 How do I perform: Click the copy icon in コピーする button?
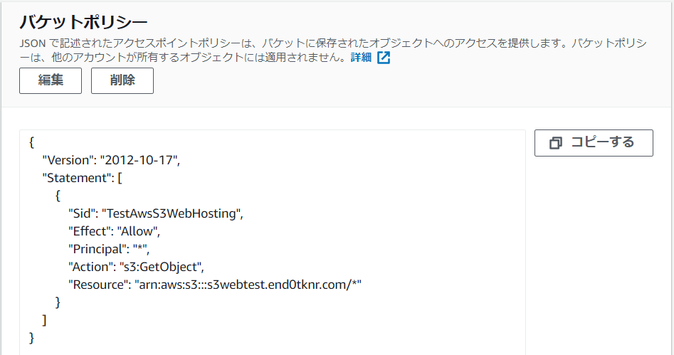[556, 143]
